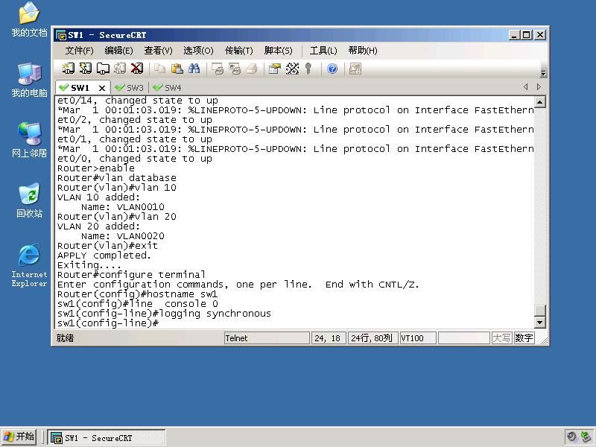Open the 编辑(E) menu
The height and width of the screenshot is (447, 596).
click(118, 51)
